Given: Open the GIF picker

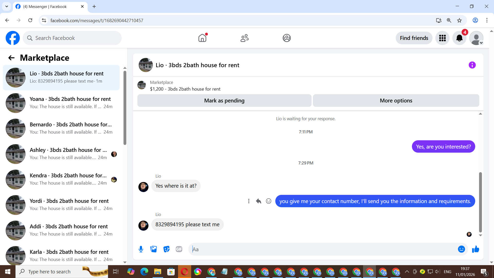Looking at the screenshot, I should pos(179,249).
